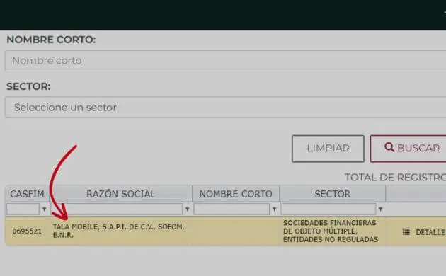Image resolution: width=446 pixels, height=276 pixels.
Task: Open NOMBRE CORTO filter funnel icon
Action: [274, 209]
